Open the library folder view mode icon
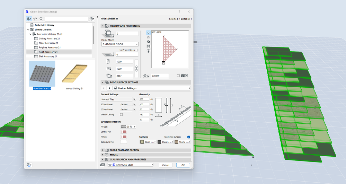Image resolution: width=346 pixels, height=184 pixels. tap(29, 19)
